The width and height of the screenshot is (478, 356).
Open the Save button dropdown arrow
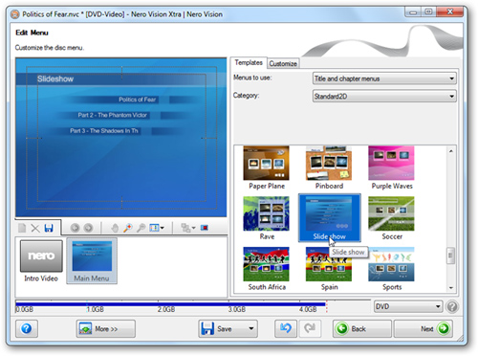(x=251, y=328)
